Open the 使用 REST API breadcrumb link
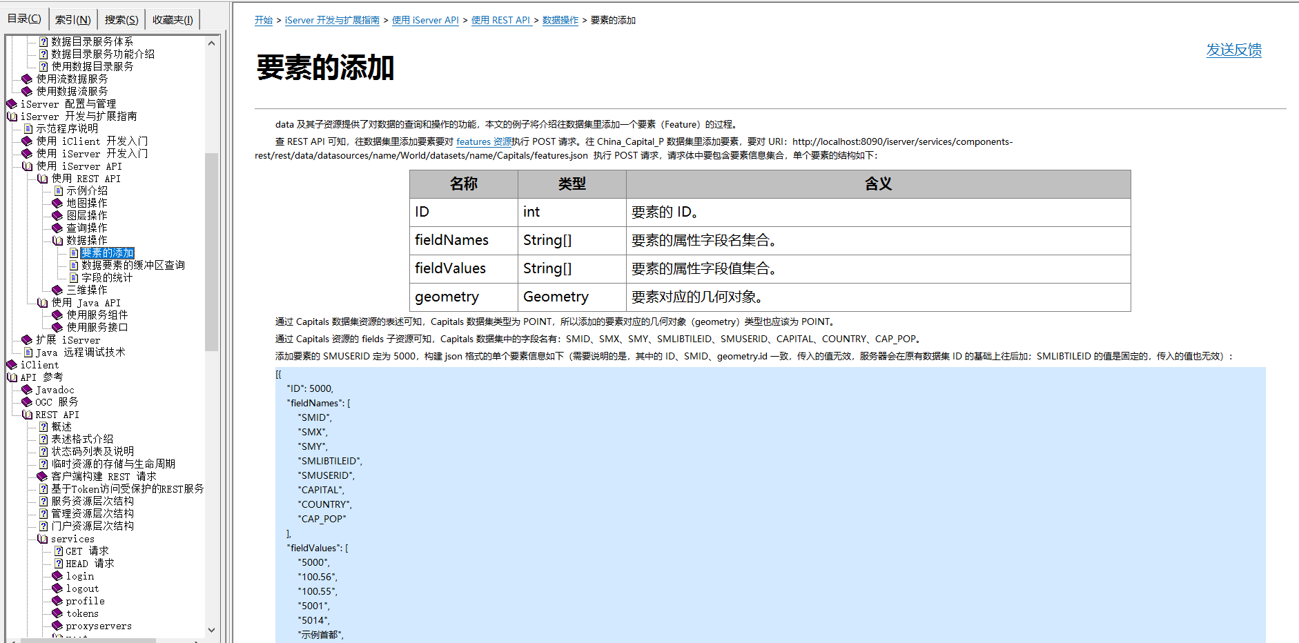Screen dimensions: 1299x643 [x=501, y=21]
